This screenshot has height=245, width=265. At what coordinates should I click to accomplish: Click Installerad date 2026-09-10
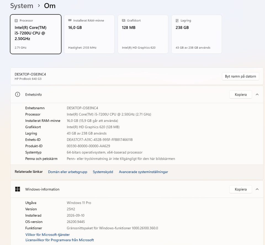76,215
